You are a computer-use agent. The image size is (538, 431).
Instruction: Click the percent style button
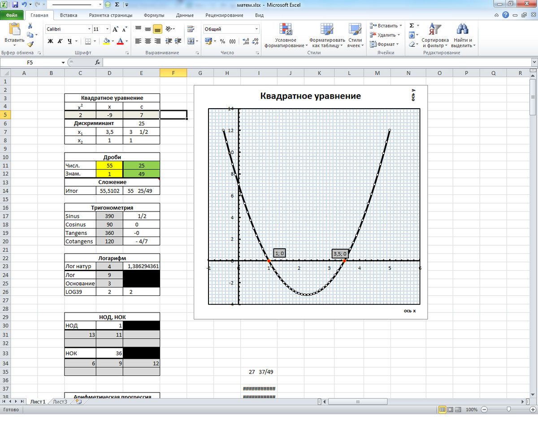222,41
